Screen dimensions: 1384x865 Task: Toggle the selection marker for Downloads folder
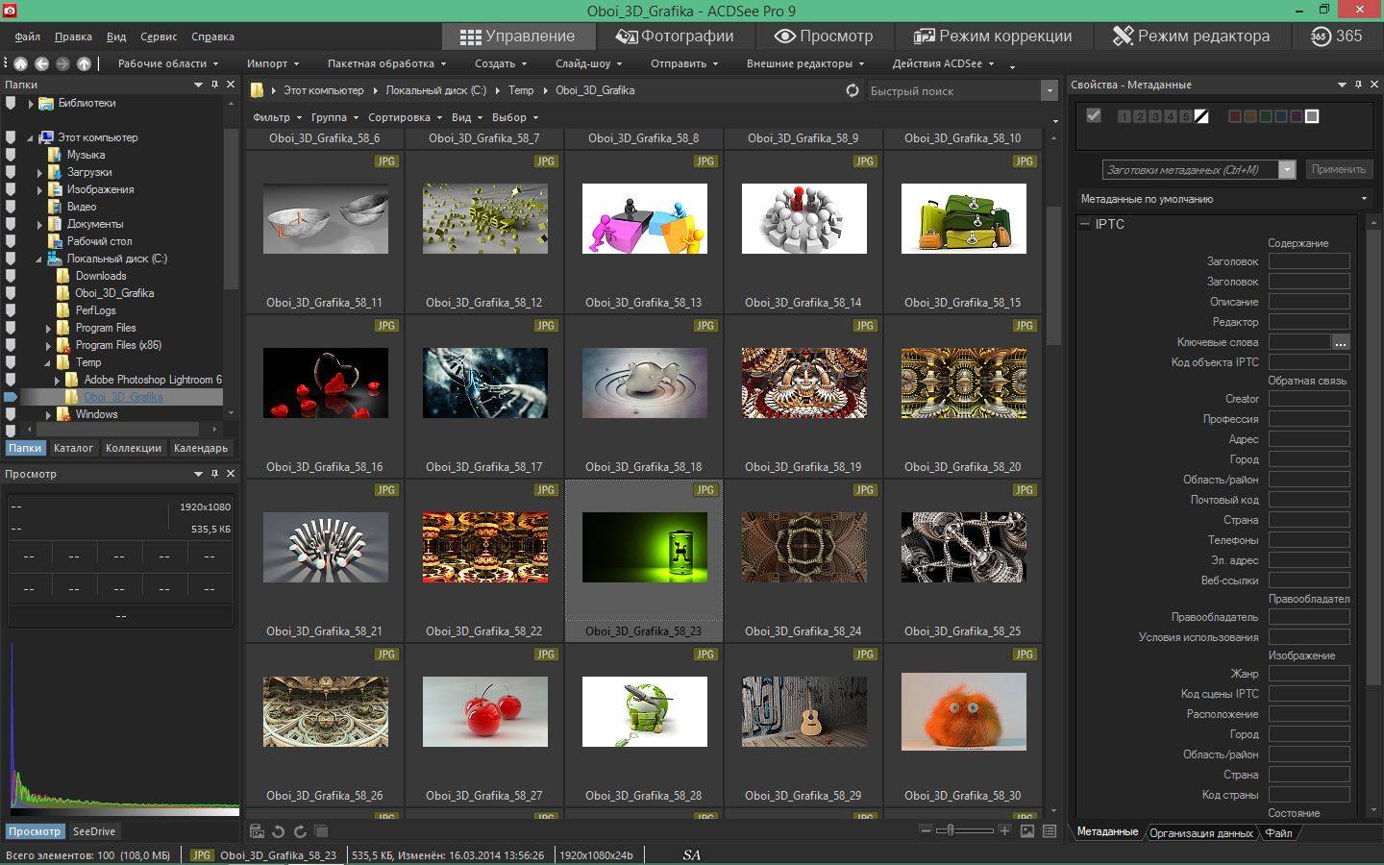(11, 276)
